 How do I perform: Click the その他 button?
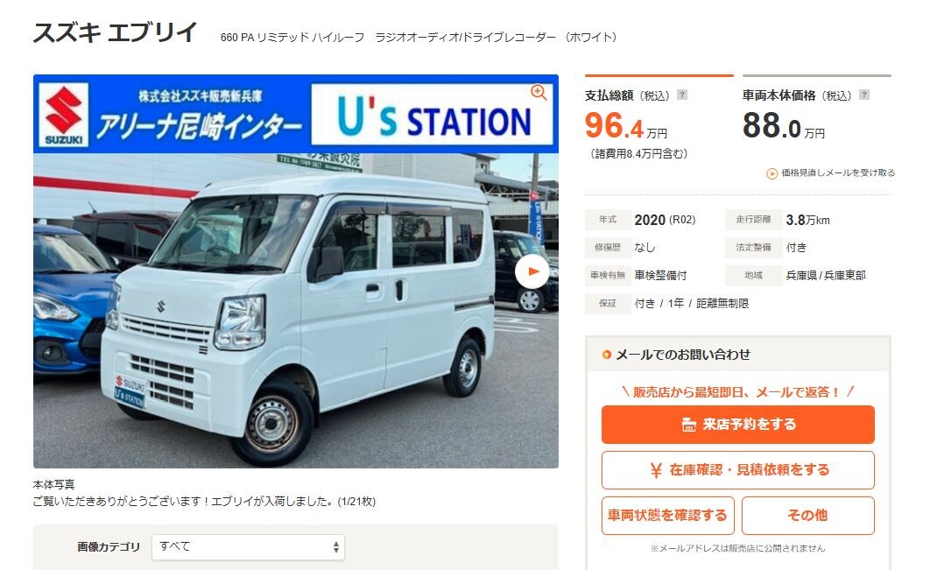point(808,515)
